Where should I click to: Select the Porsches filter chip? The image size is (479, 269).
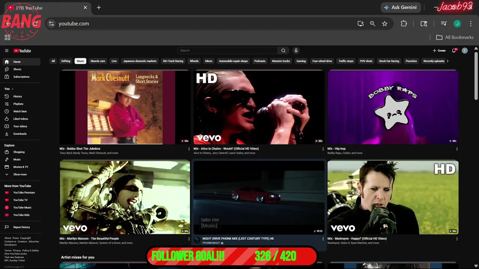(411, 61)
